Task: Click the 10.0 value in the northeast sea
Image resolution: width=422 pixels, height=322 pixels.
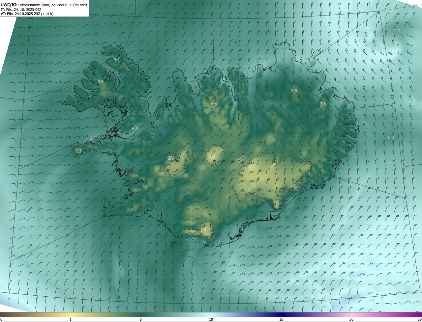Action: coord(395,53)
